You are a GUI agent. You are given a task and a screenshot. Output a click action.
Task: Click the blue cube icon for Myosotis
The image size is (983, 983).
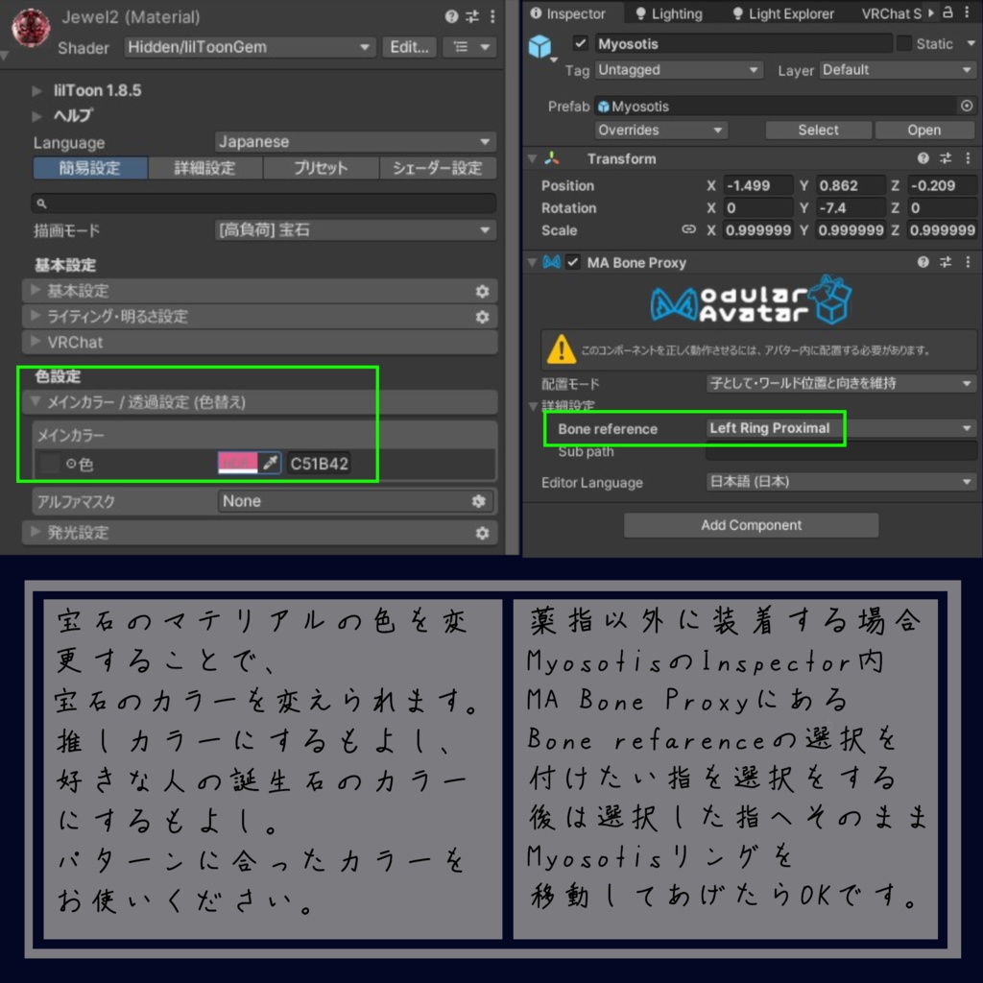540,45
